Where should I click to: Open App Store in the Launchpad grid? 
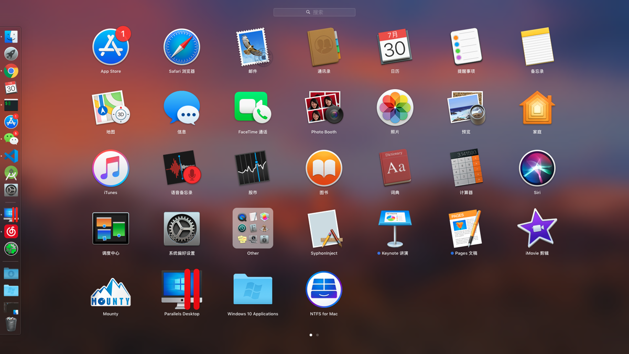point(111,47)
